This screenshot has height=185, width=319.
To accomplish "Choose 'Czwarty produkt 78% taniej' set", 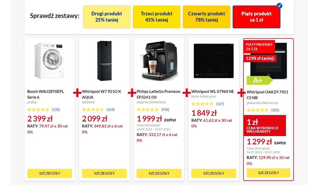I will tap(206, 17).
